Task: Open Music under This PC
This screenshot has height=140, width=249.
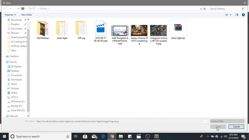Action: [14, 84]
